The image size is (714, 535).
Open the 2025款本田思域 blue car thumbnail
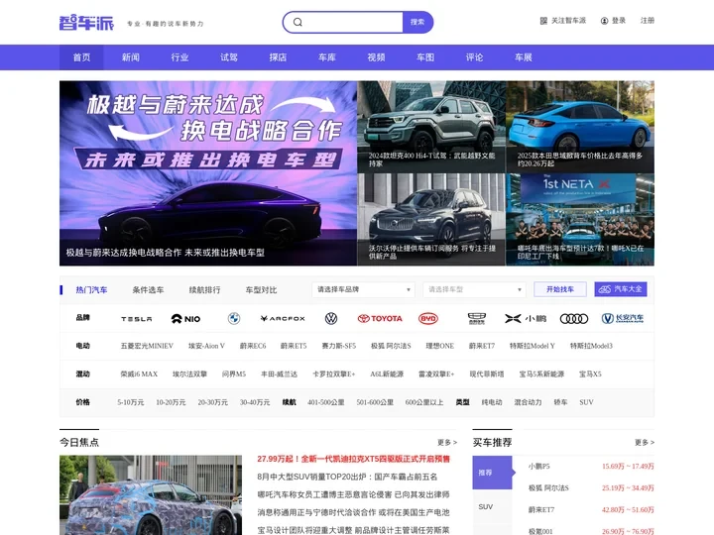(x=580, y=127)
